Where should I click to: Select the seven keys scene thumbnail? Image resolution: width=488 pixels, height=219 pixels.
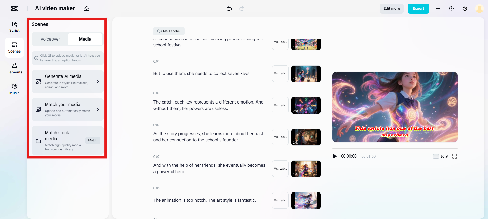(306, 74)
